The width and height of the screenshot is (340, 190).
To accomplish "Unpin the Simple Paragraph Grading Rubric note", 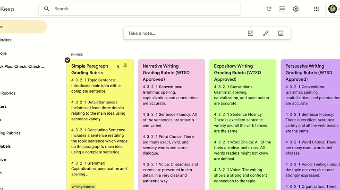I will point(125,66).
